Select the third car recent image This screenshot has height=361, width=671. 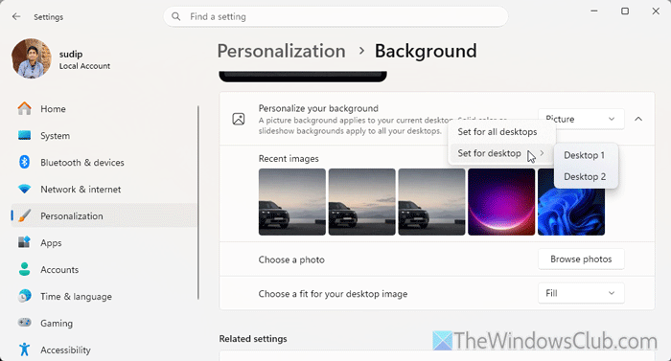point(431,202)
